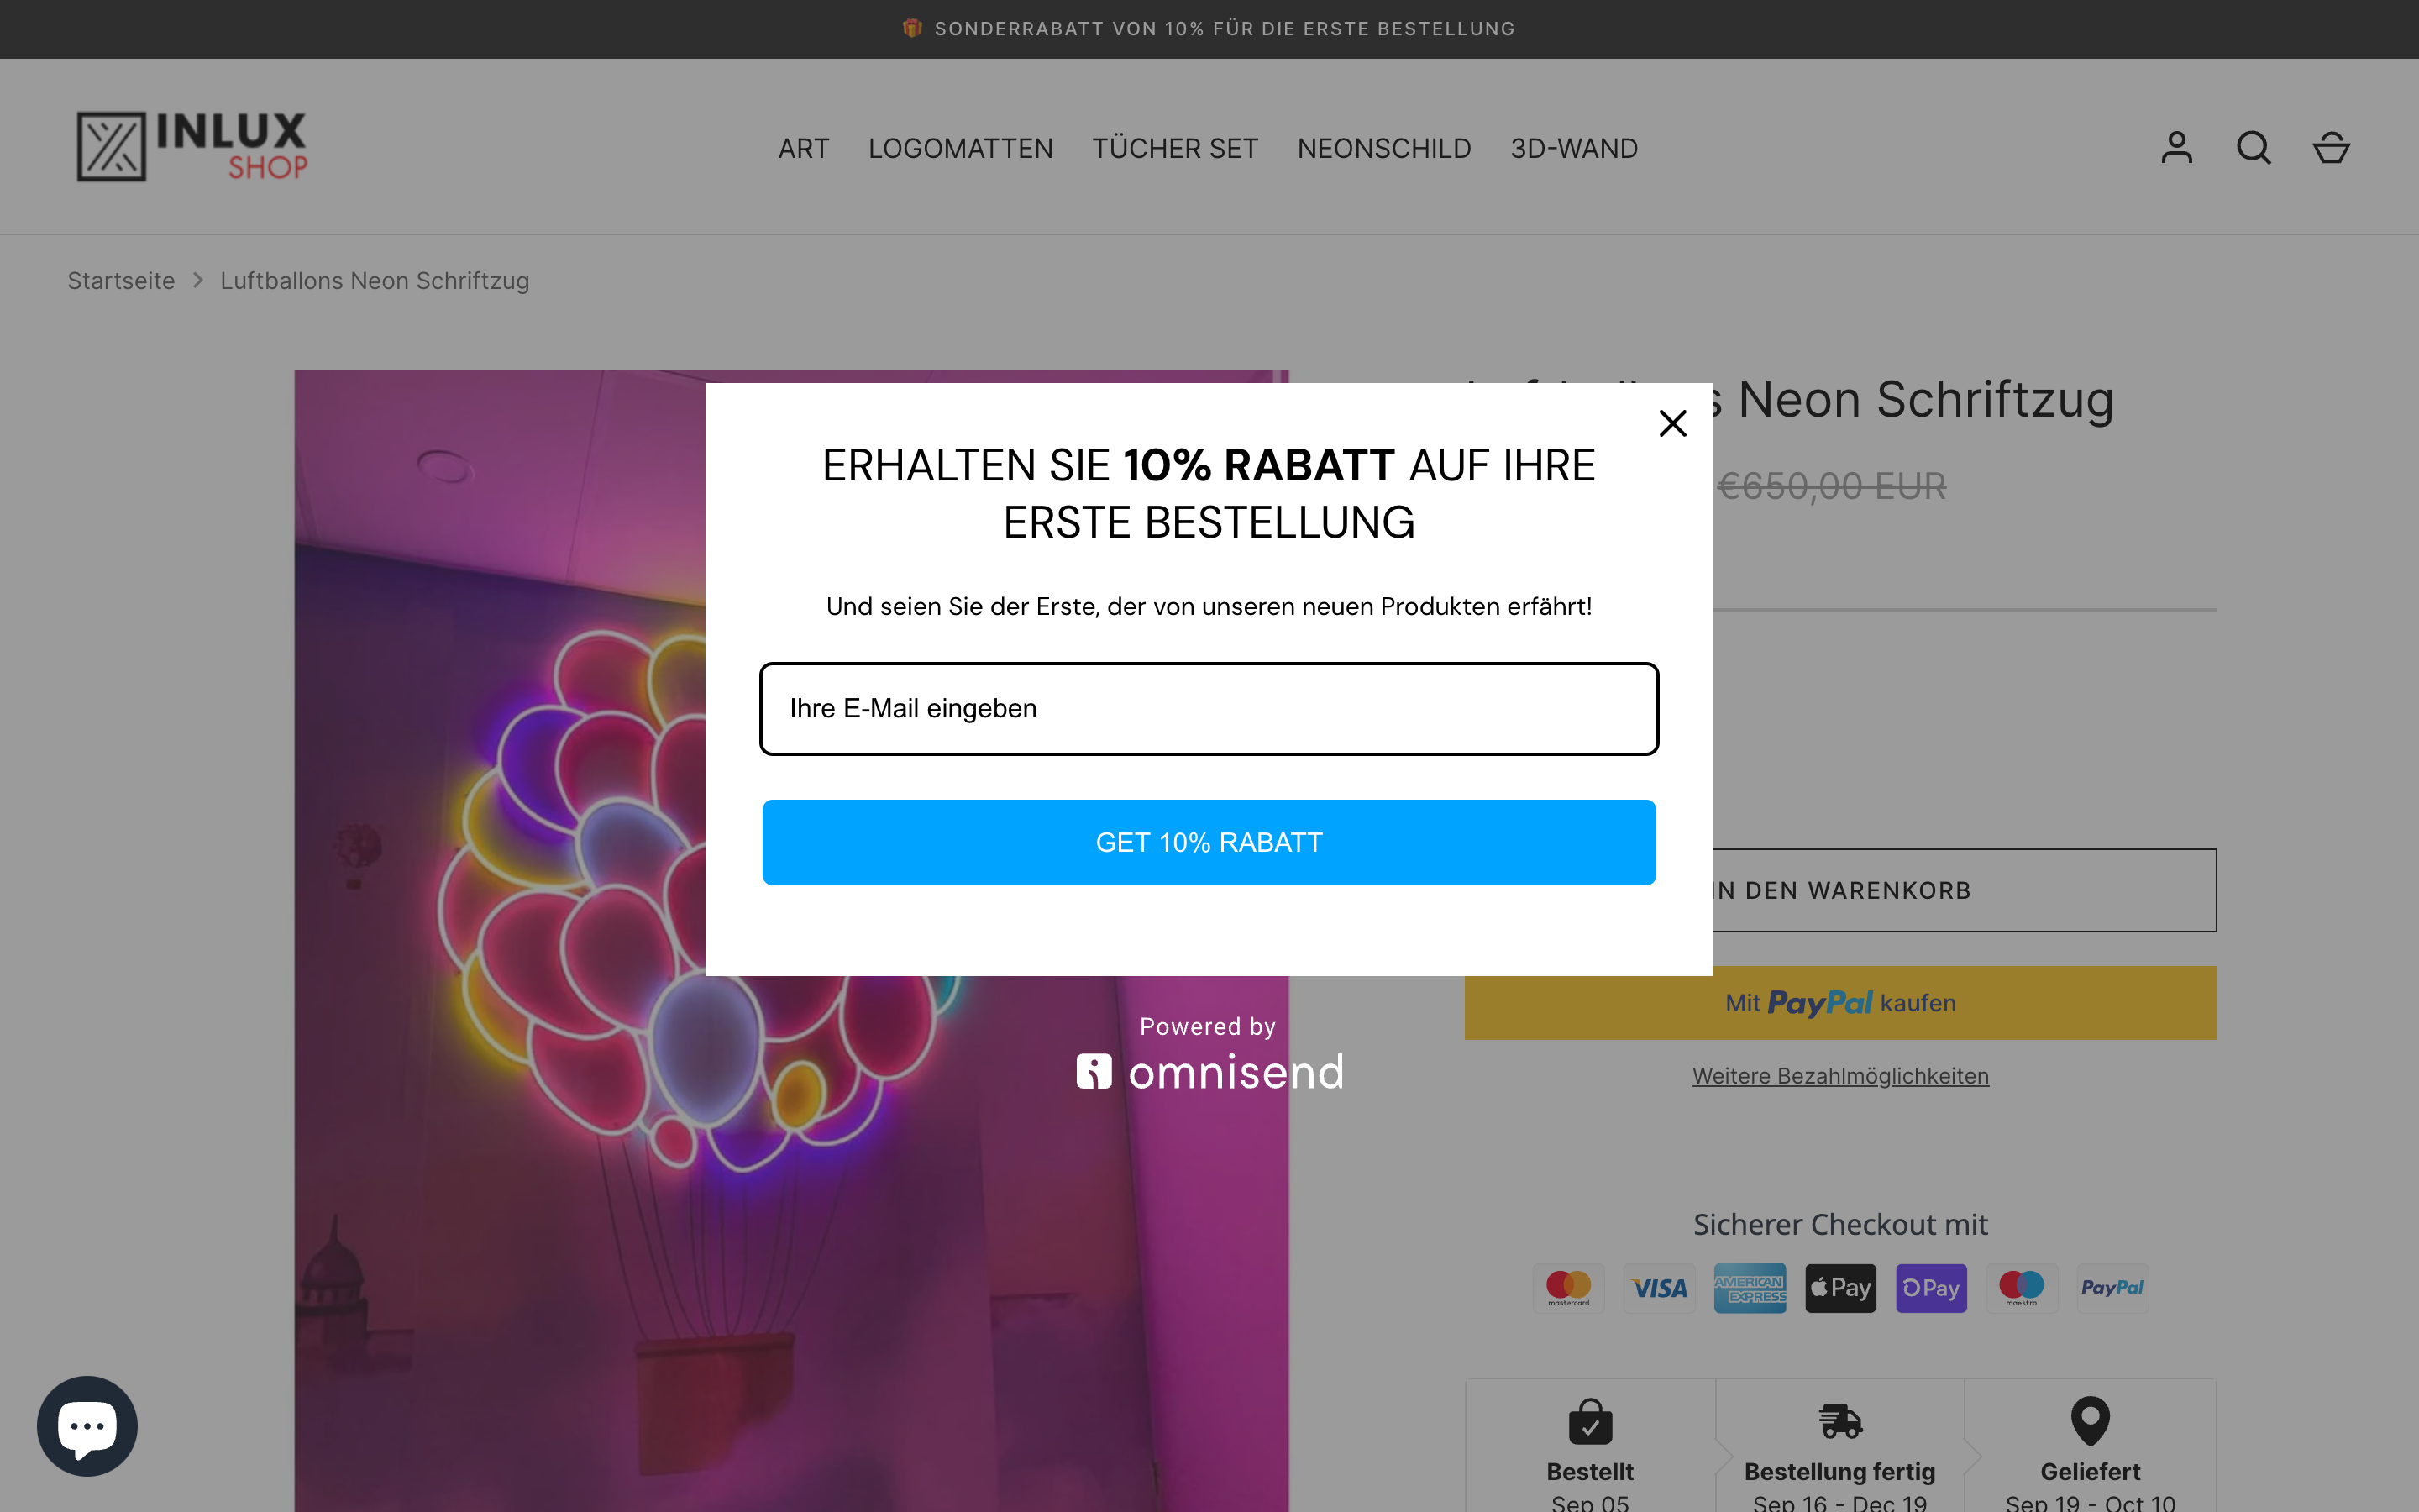Screen dimensions: 2419x1512
Task: Click the Mit PayPal kaufen button
Action: pyautogui.click(x=1840, y=1002)
